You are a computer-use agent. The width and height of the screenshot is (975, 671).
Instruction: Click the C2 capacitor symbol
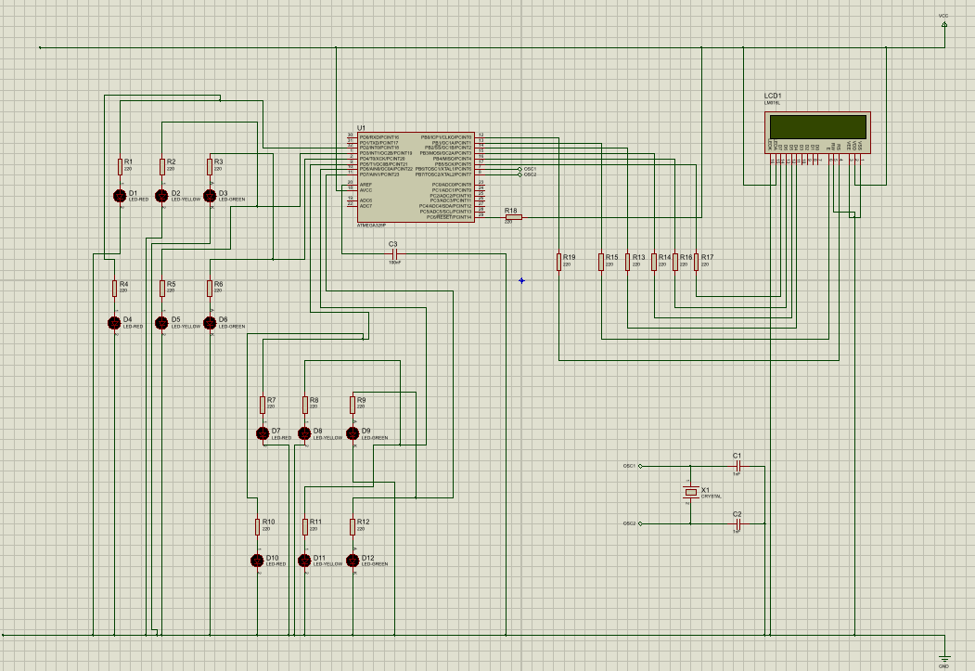[738, 523]
